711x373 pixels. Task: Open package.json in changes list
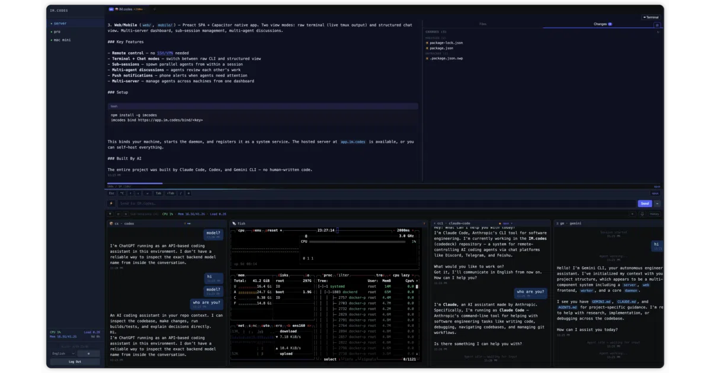coord(441,48)
